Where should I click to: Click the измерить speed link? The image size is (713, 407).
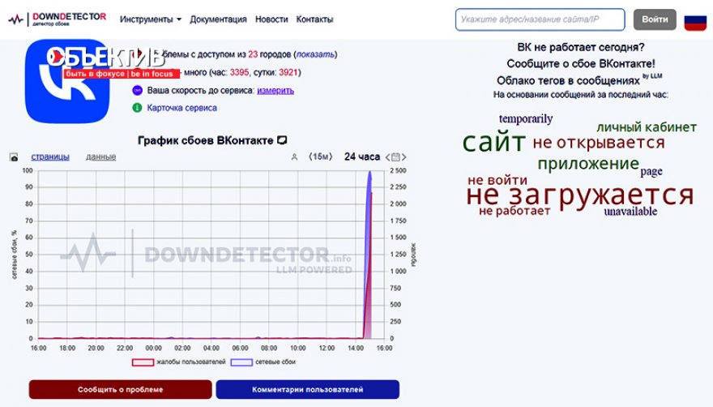click(275, 90)
